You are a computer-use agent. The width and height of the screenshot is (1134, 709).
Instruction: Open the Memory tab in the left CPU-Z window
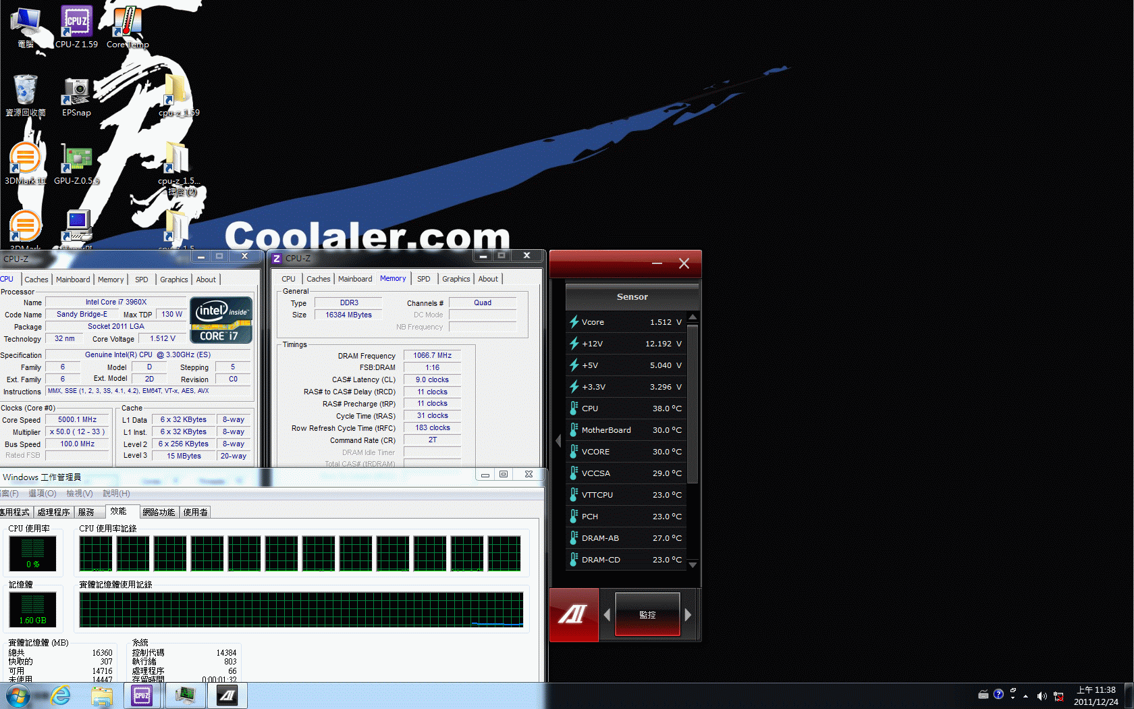(x=111, y=280)
